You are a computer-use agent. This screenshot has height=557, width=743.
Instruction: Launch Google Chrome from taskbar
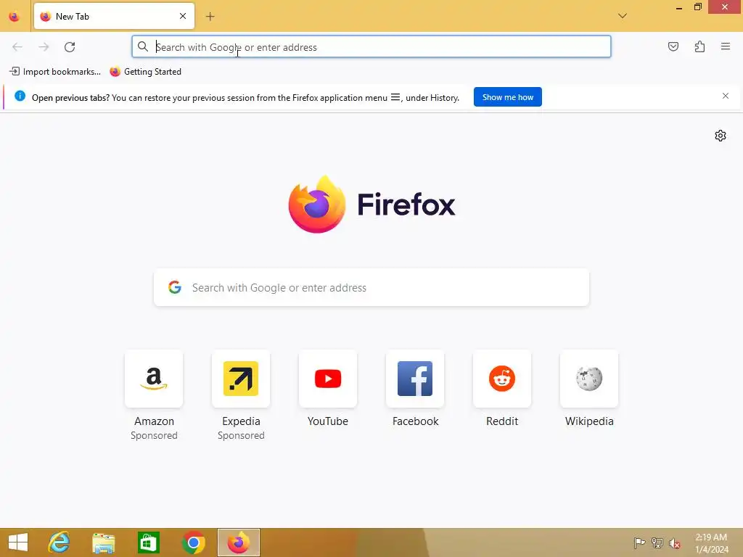pyautogui.click(x=193, y=542)
